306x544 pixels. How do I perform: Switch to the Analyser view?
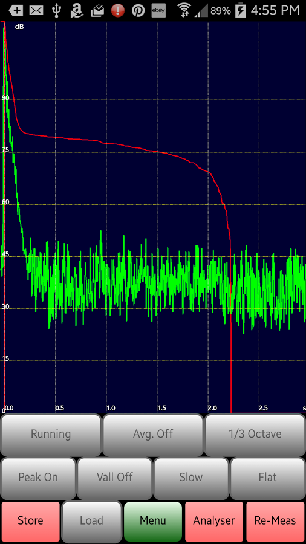pos(214,521)
